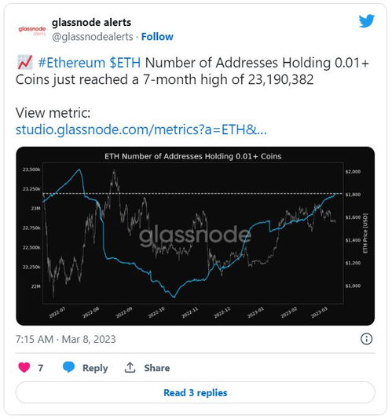The width and height of the screenshot is (392, 419).
Task: Click the @glassnodealerts handle
Action: [93, 37]
